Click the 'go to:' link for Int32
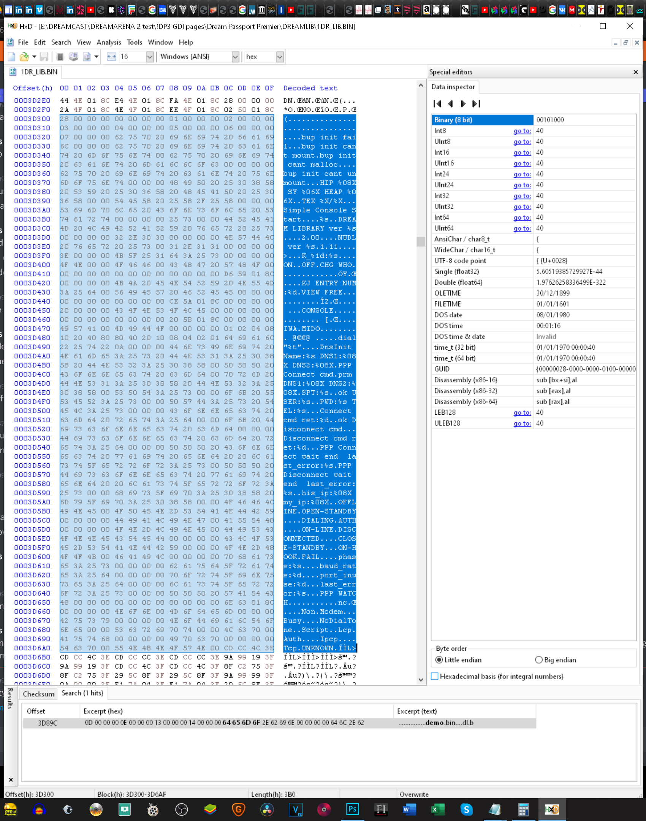Screen dimensions: 646x821 point(522,196)
